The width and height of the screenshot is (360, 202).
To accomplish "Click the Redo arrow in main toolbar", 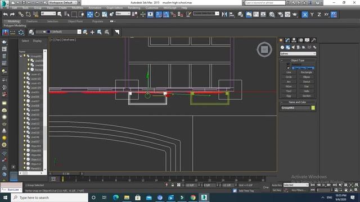I will tap(12, 15).
